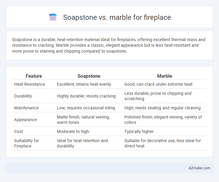Select the Heat Resistance row label
This screenshot has height=182, width=219.
pyautogui.click(x=30, y=84)
